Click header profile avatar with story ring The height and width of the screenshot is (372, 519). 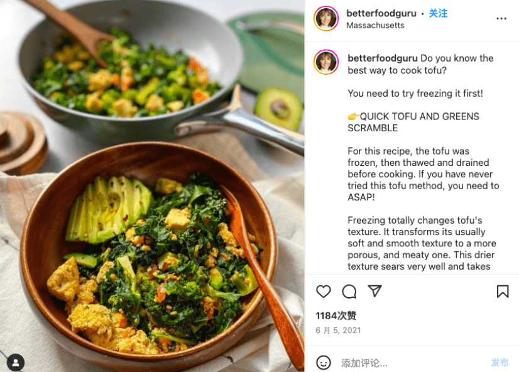point(326,18)
